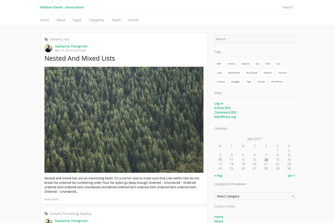Click the Log in link
Screen dimensions: 335x223
pos(219,103)
